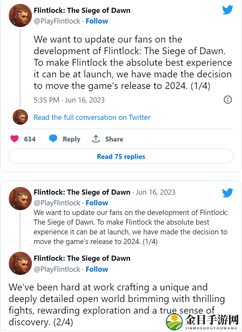Follow @PlayFlintlock above the 2/4 tweet
The height and width of the screenshot is (332, 242).
click(97, 269)
